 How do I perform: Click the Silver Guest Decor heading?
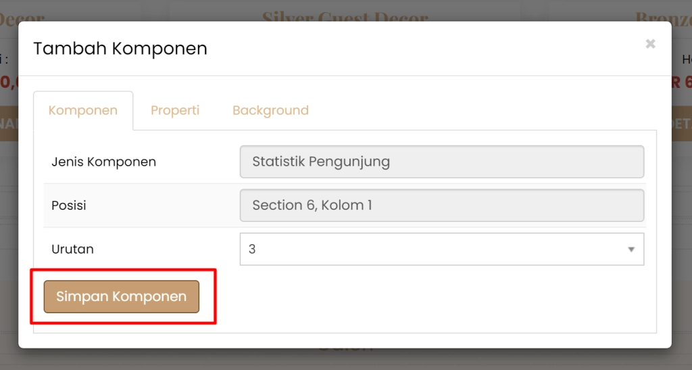[345, 16]
